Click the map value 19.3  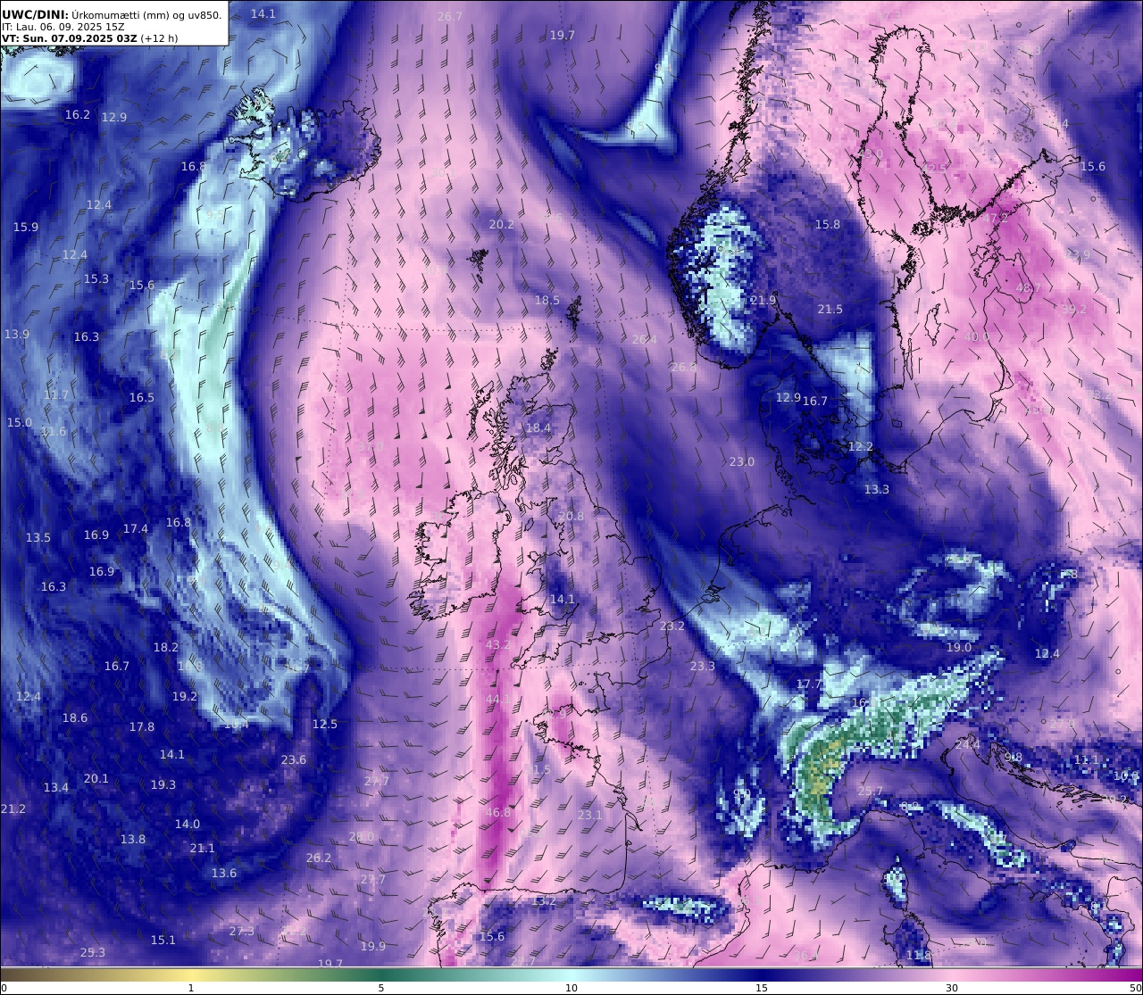pos(163,785)
